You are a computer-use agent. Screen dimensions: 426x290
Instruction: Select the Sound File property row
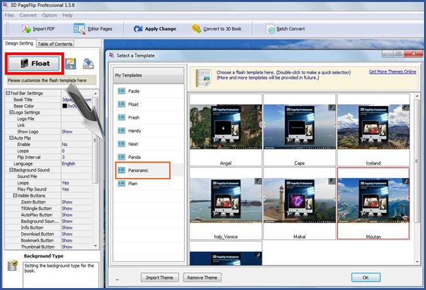tap(48, 176)
